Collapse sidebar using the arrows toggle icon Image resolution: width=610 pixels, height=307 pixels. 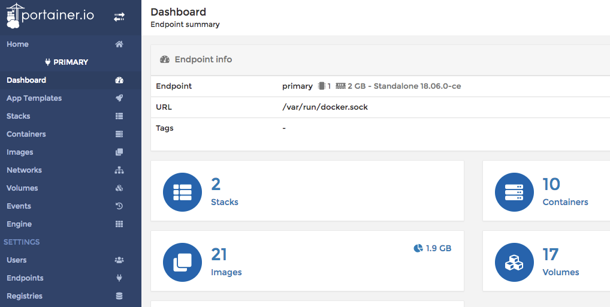[119, 17]
